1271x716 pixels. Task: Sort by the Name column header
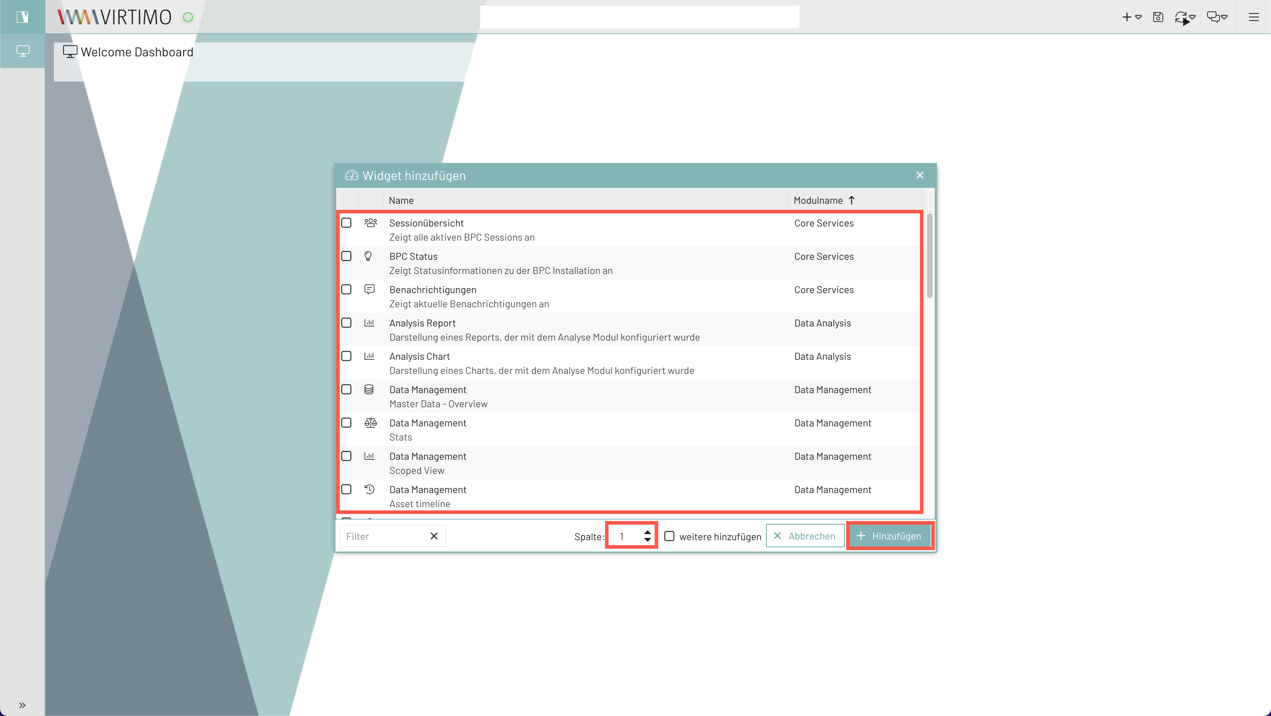click(401, 200)
